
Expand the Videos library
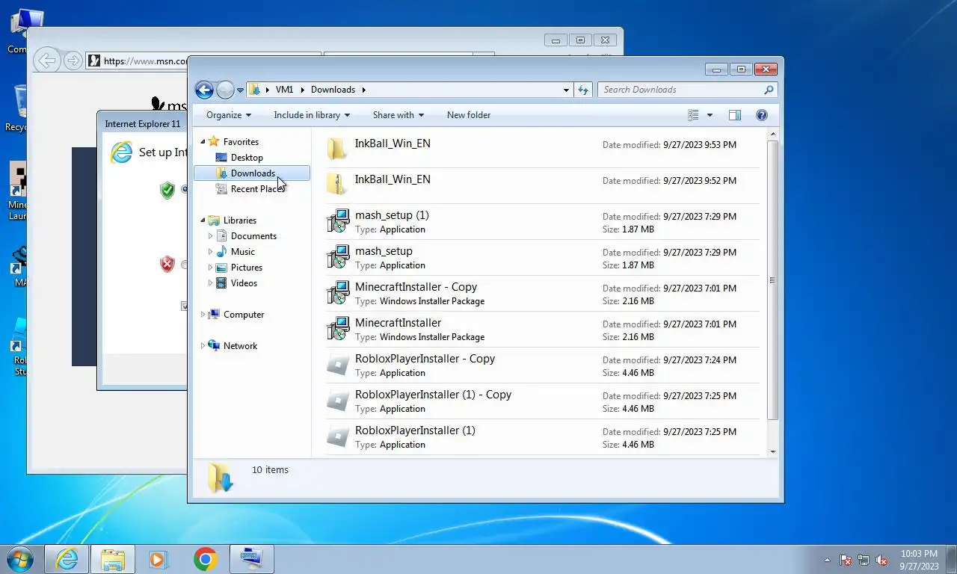[x=210, y=283]
